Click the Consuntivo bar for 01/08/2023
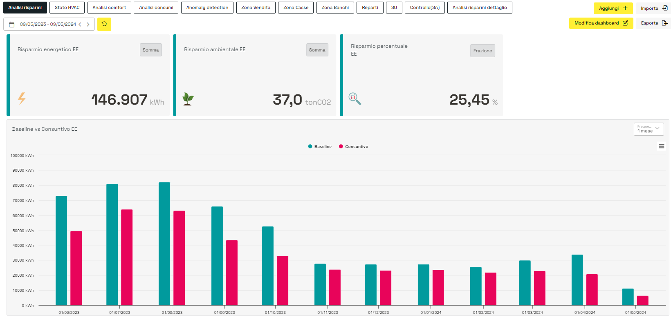The width and height of the screenshot is (671, 318). 179,258
